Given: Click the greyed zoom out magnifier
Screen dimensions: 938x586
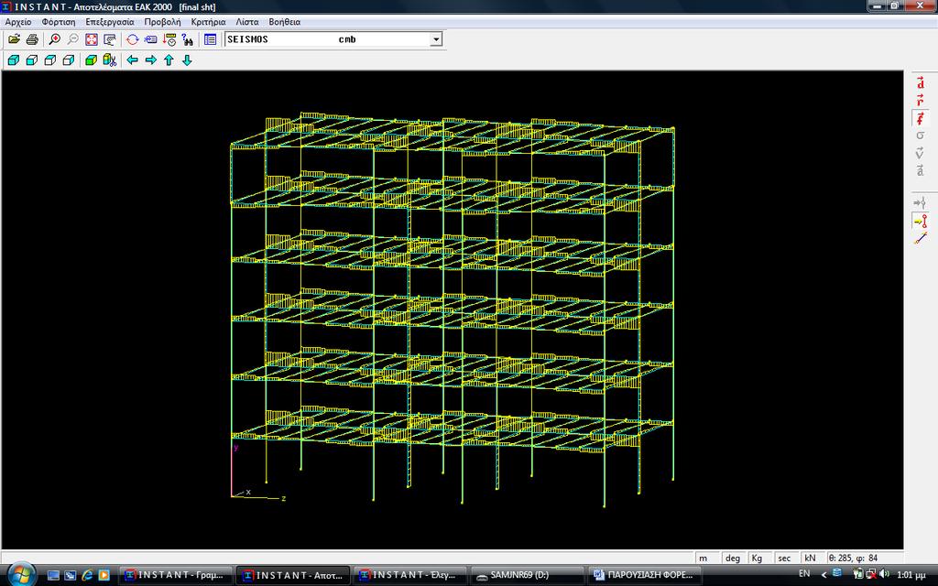Looking at the screenshot, I should (x=73, y=39).
